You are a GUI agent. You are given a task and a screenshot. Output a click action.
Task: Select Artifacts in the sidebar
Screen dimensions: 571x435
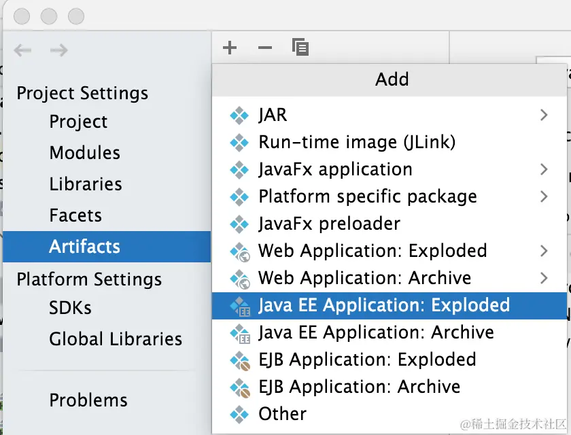pos(107,247)
